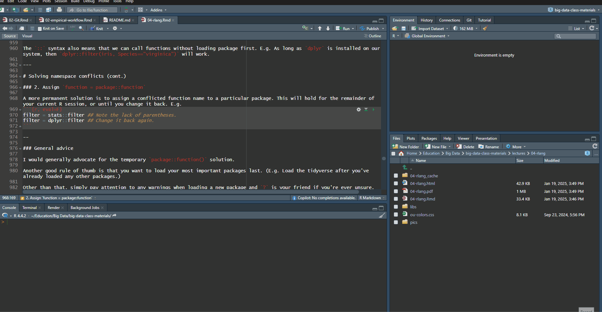
Task: Open the Addins dropdown
Action: 158,10
